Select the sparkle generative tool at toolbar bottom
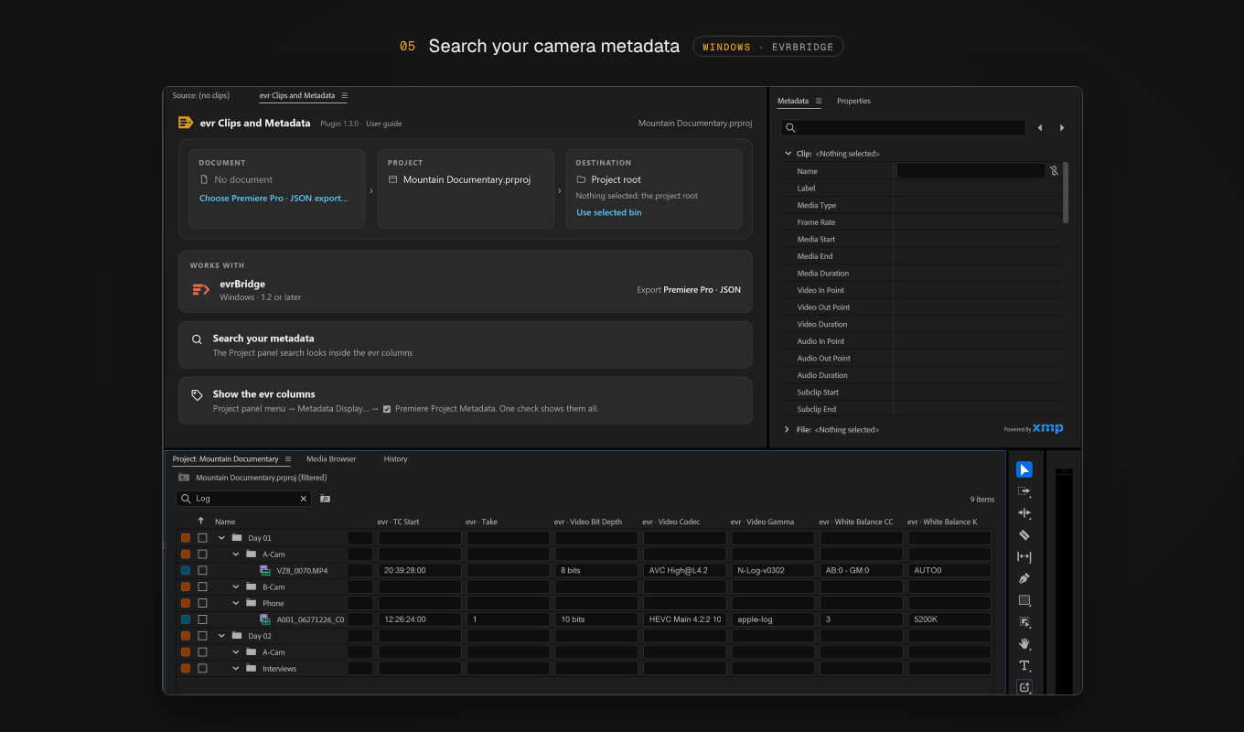 [1024, 687]
